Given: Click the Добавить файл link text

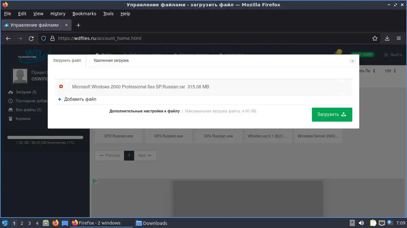Looking at the screenshot, I should click(x=80, y=99).
